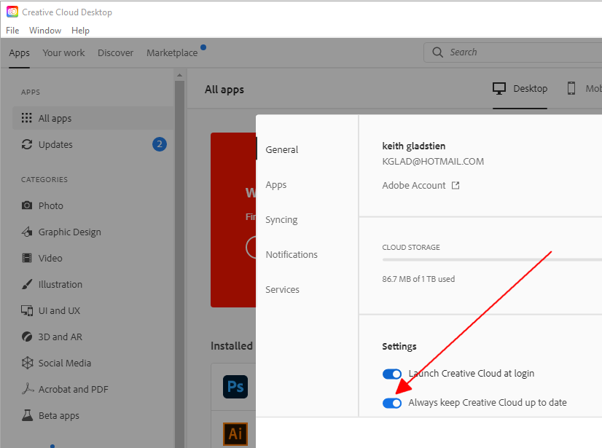Click the Illustrator app icon

[235, 433]
